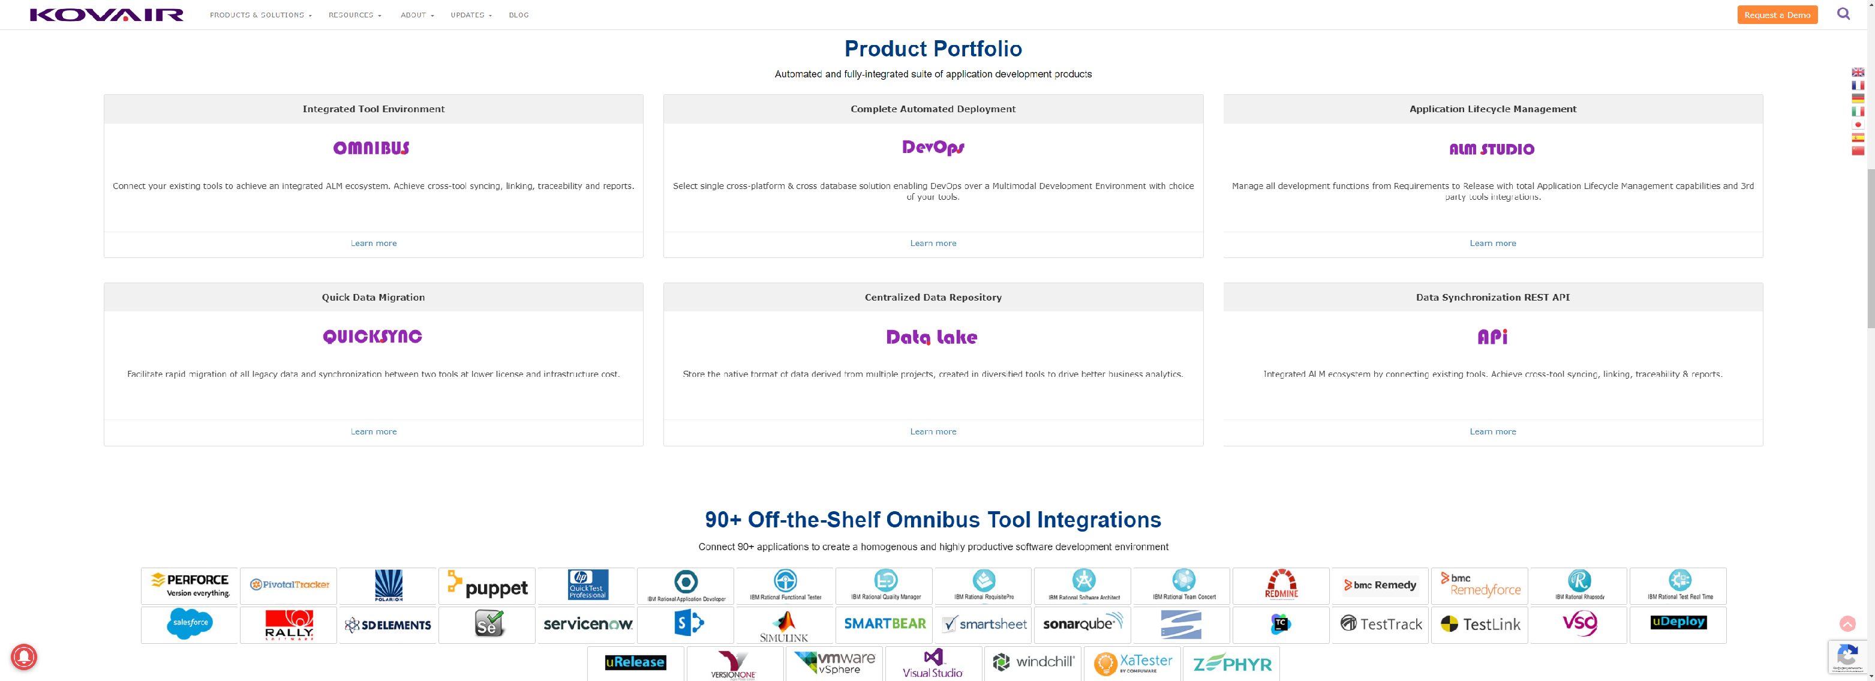
Task: Click the Request a Demo button
Action: coord(1777,14)
